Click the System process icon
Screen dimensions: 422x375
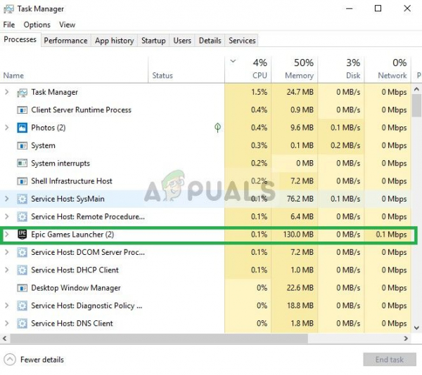click(x=22, y=145)
